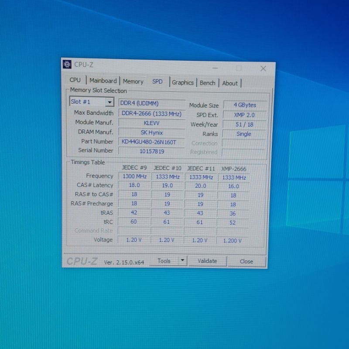Click the XMP-2666 frequency 1333 MHz cell

pyautogui.click(x=234, y=178)
